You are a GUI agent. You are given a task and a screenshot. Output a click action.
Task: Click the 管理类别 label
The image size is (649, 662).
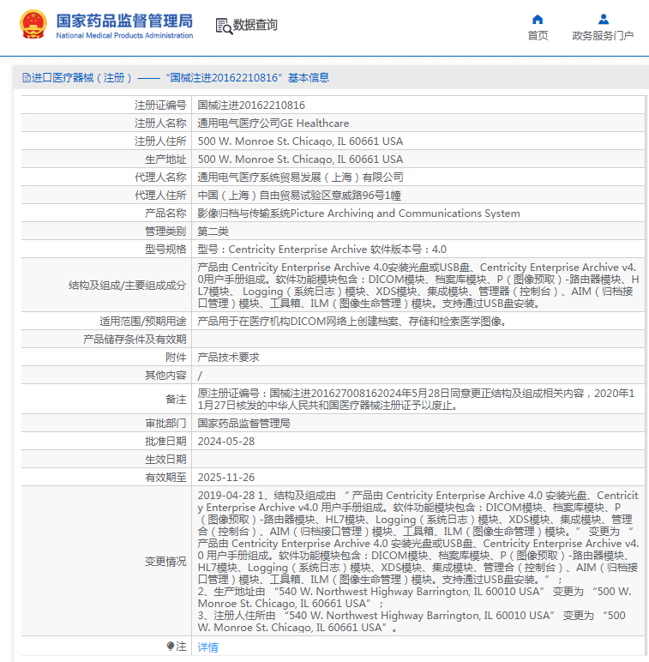coord(165,232)
